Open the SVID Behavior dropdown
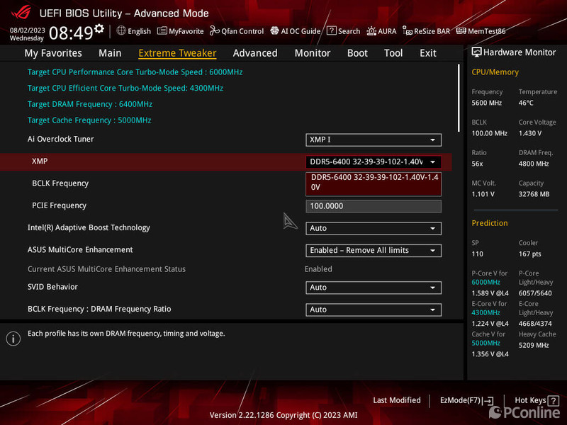The image size is (567, 425). [x=374, y=288]
